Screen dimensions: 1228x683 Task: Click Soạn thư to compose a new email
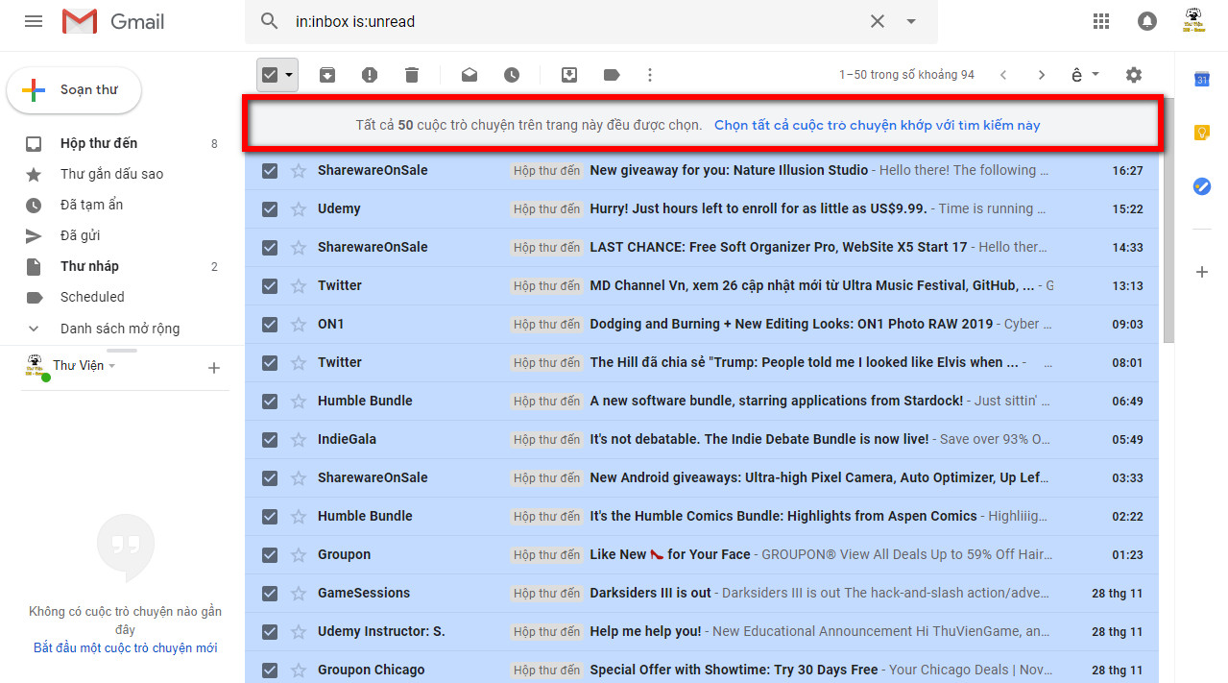coord(74,89)
